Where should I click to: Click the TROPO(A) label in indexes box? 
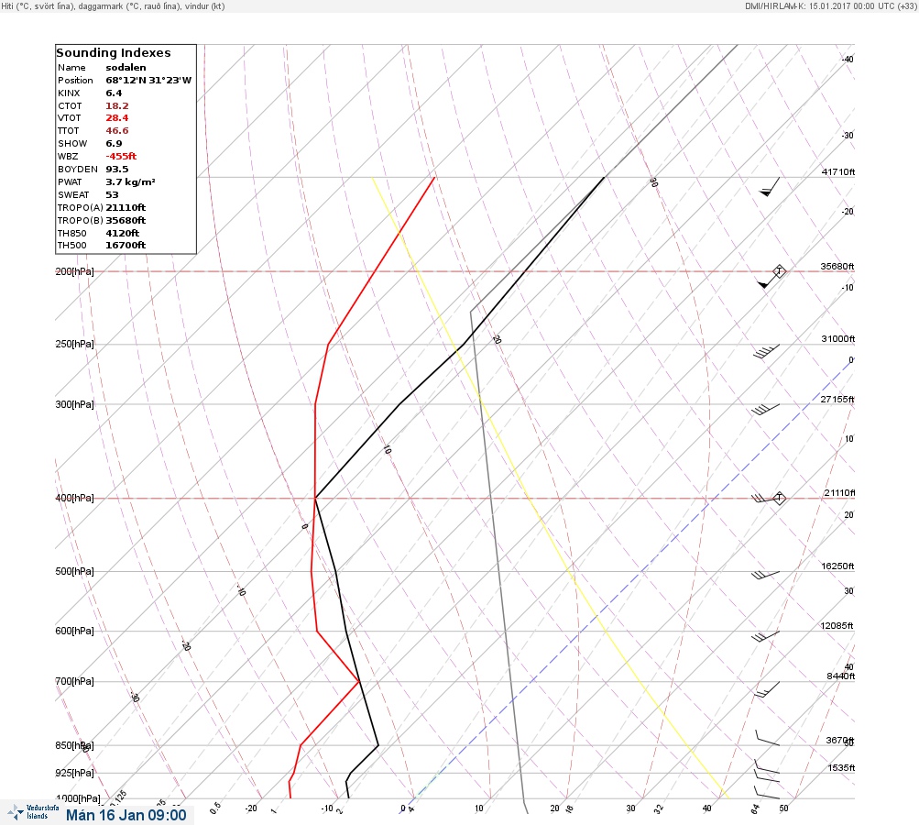(x=81, y=207)
